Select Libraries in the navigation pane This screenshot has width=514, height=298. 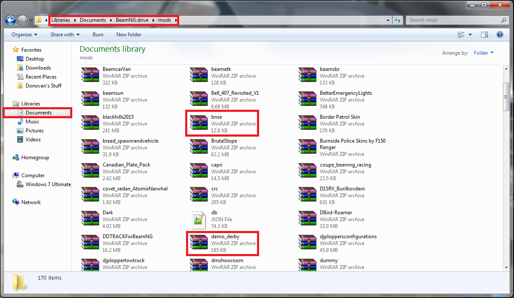pos(31,104)
